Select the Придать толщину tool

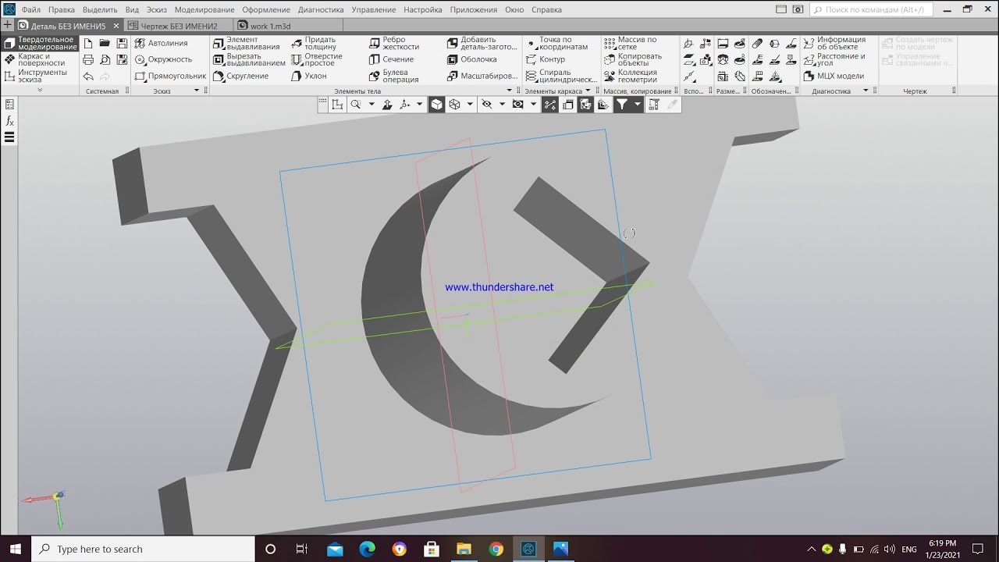coord(314,44)
